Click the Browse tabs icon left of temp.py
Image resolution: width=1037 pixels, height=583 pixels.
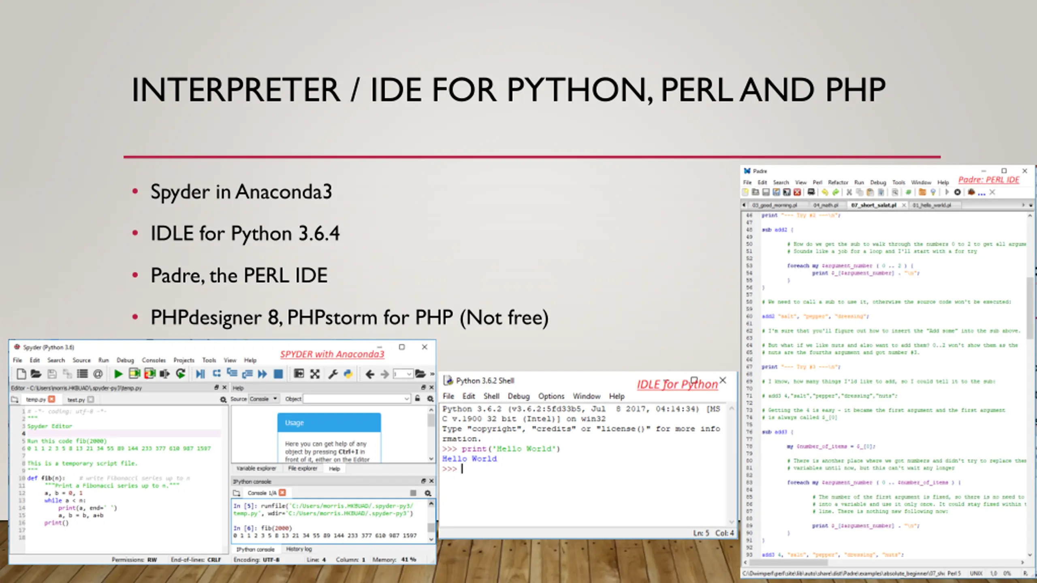coord(15,400)
